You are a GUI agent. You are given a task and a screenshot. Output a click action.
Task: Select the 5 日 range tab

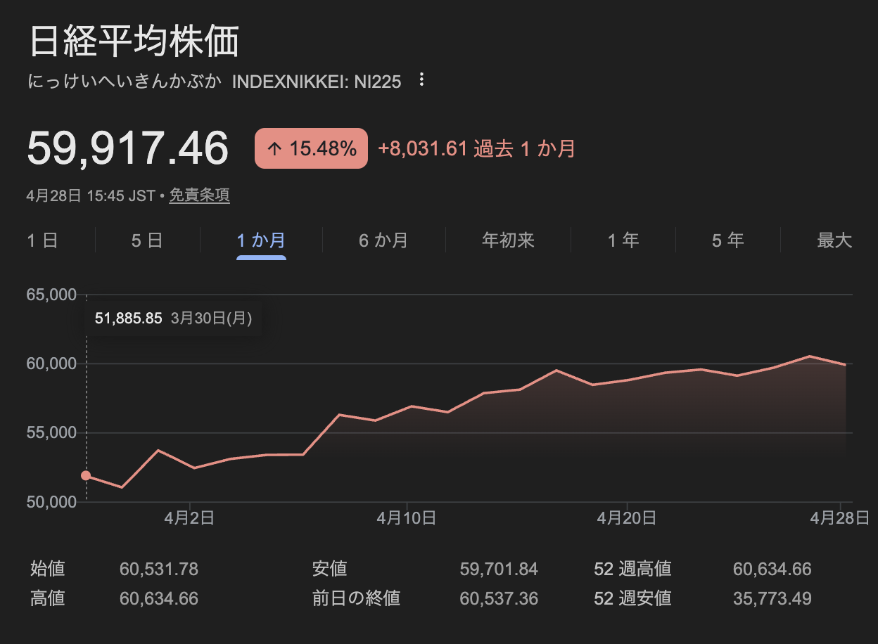coord(147,240)
